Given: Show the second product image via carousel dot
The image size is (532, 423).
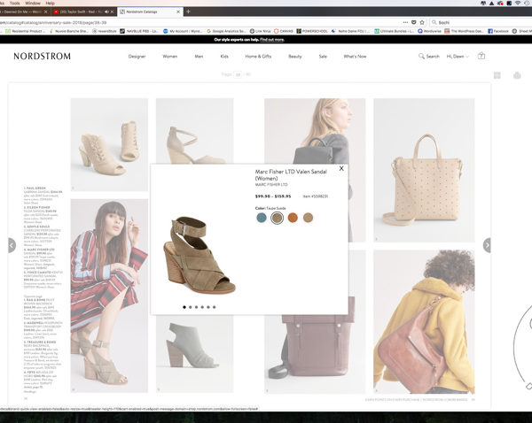Looking at the screenshot, I should pos(191,307).
